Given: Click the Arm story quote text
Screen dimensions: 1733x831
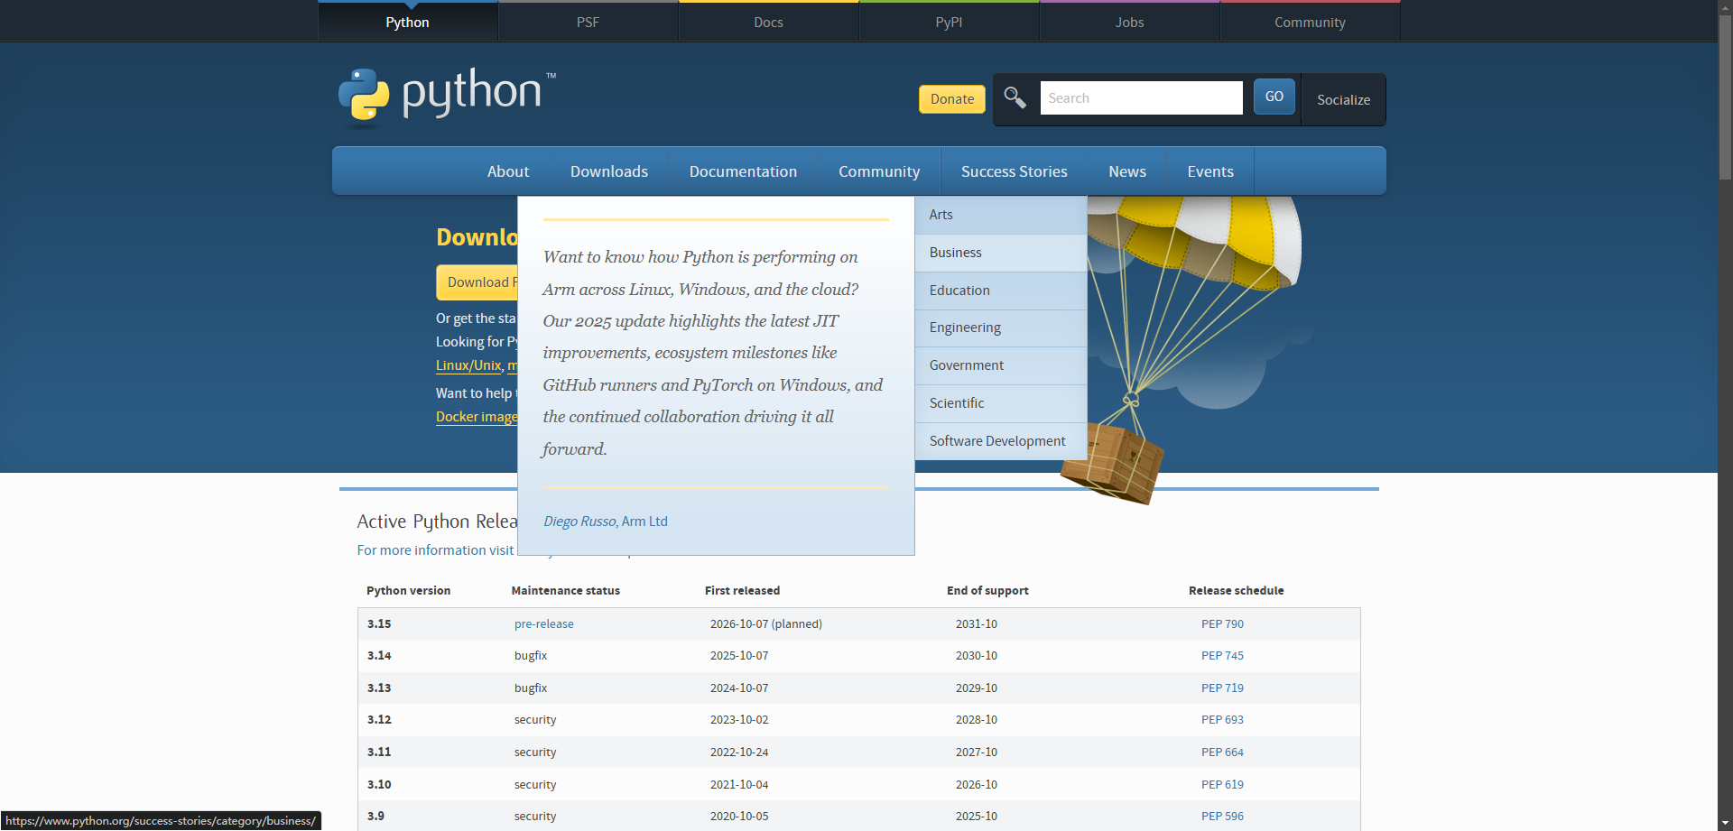Looking at the screenshot, I should (x=713, y=353).
